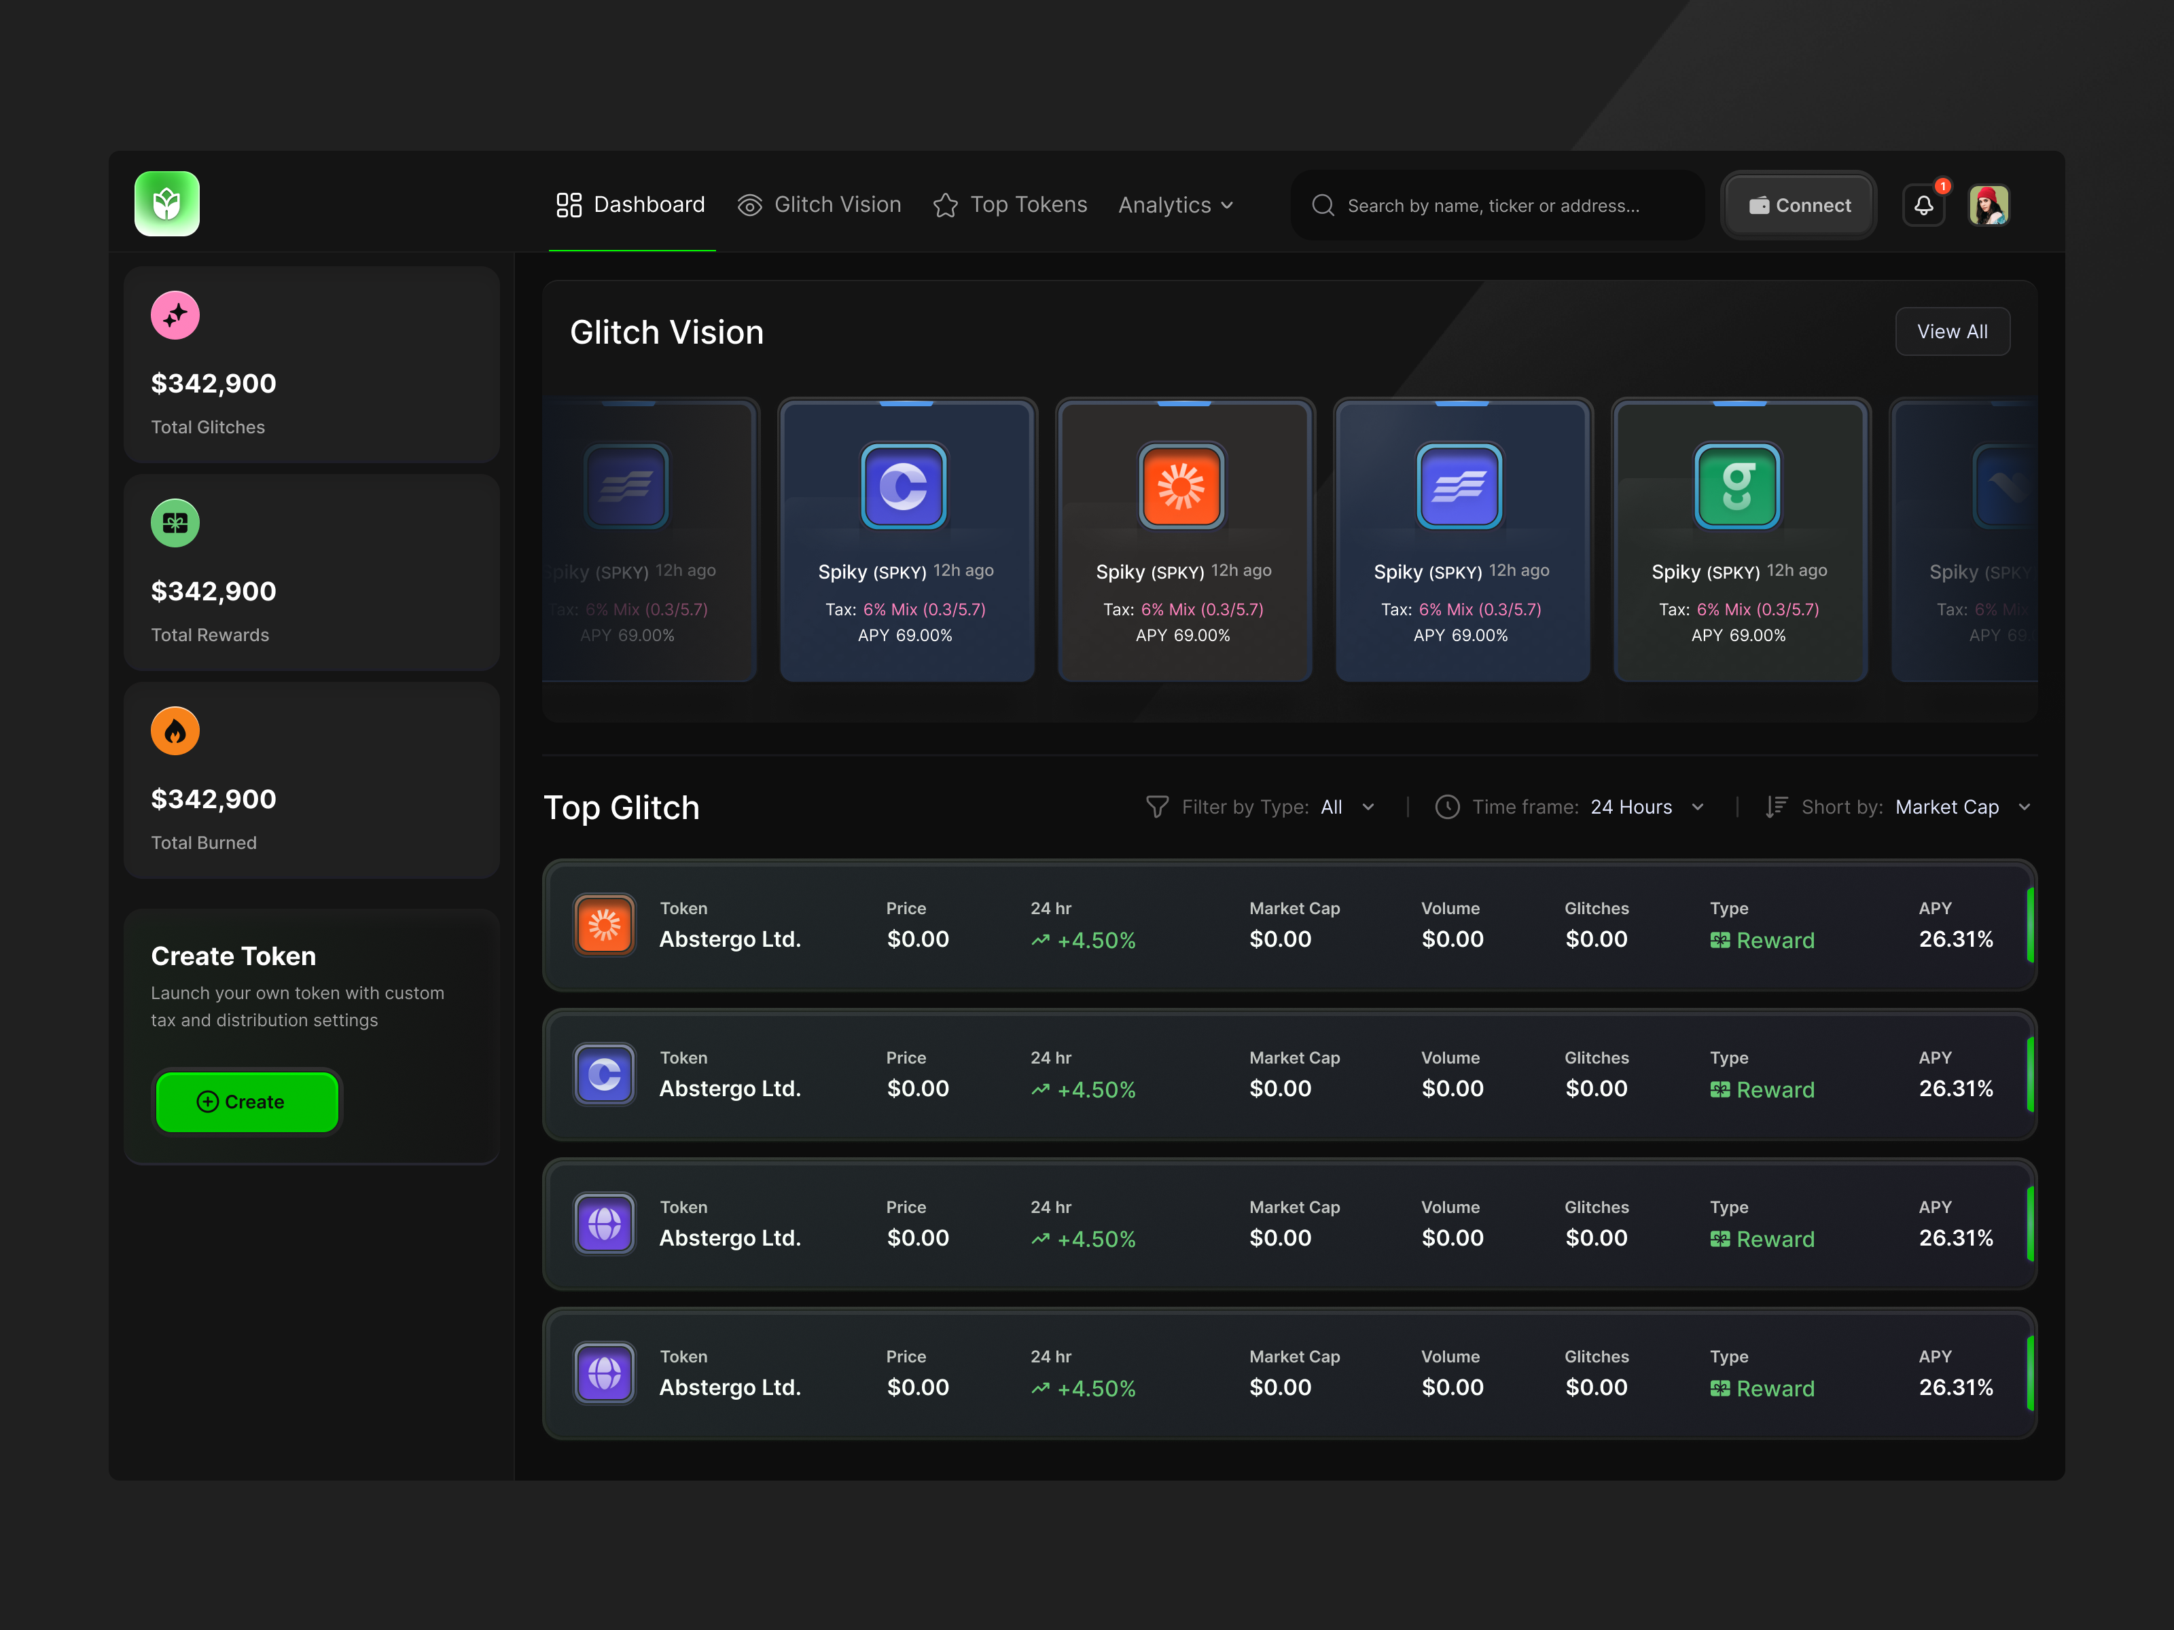
Task: Click View All in Glitch Vision
Action: (1952, 331)
